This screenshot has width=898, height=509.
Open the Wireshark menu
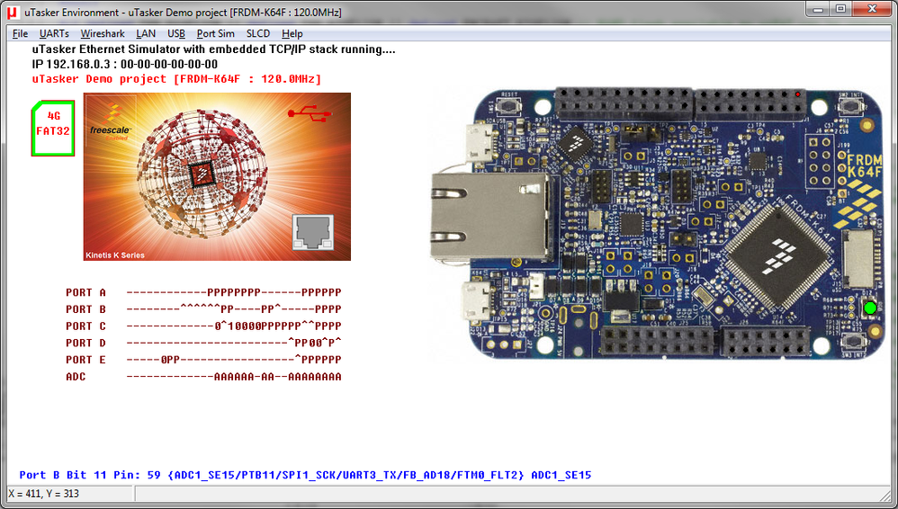point(103,33)
